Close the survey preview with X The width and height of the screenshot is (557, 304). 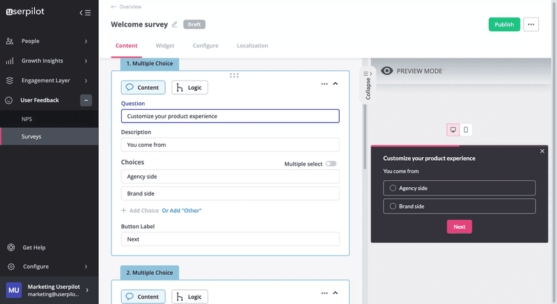click(x=542, y=151)
